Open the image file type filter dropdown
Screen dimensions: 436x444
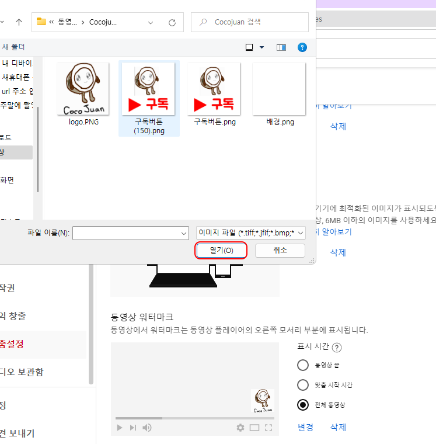coord(250,233)
